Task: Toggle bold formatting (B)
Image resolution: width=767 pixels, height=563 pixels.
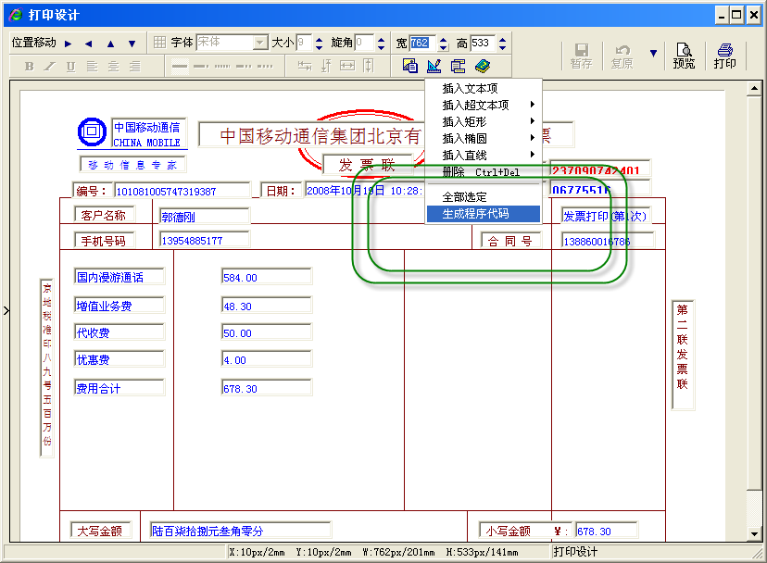Action: pyautogui.click(x=30, y=66)
